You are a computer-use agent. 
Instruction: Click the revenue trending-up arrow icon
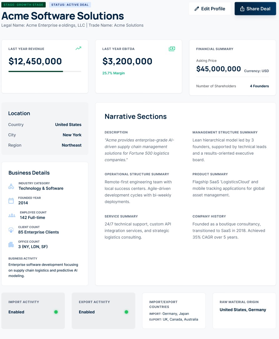point(79,48)
